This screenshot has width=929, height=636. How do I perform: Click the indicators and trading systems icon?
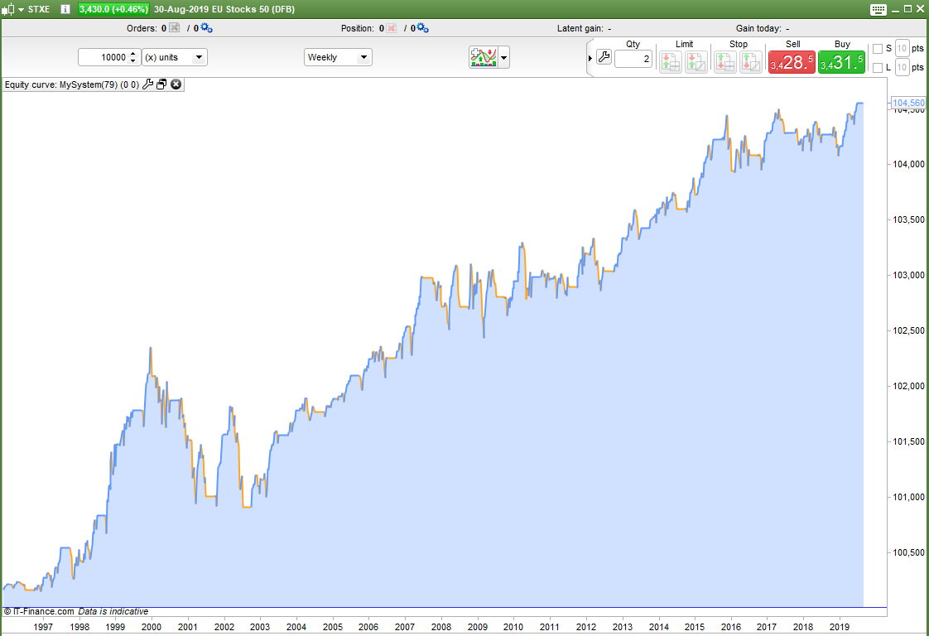pos(484,57)
